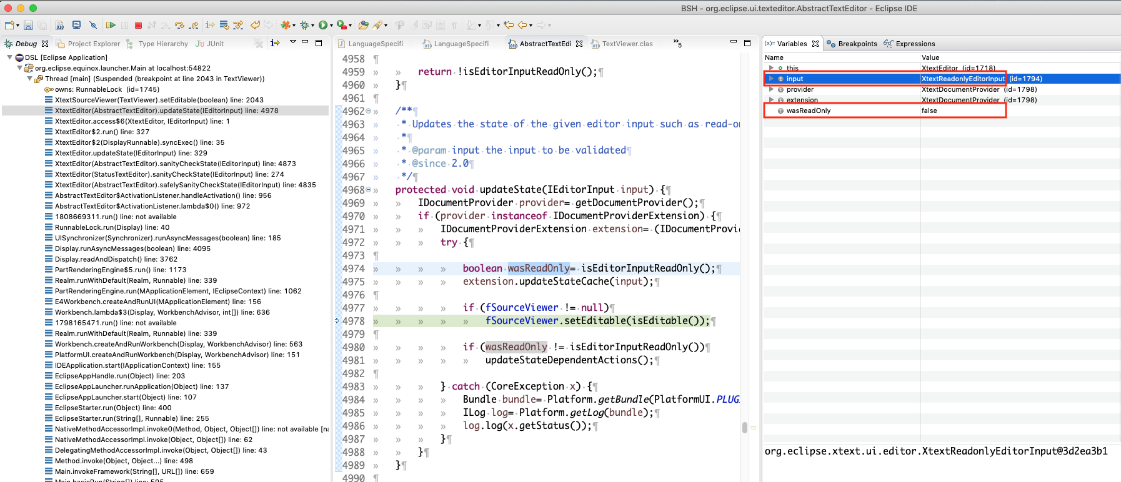
Task: Expand the 'input' variable row
Action: click(771, 79)
